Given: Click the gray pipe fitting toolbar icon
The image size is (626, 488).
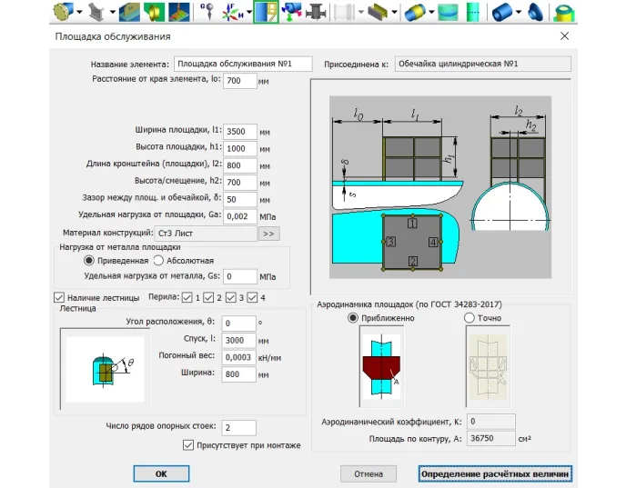Looking at the screenshot, I should [318, 12].
